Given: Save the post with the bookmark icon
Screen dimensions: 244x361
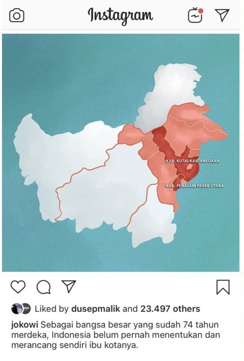Looking at the screenshot, I should coord(223,287).
